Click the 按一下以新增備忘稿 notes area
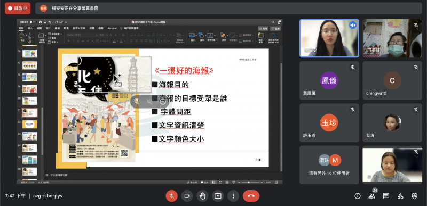Screen dimensions: 427x206 pyautogui.click(x=163, y=175)
